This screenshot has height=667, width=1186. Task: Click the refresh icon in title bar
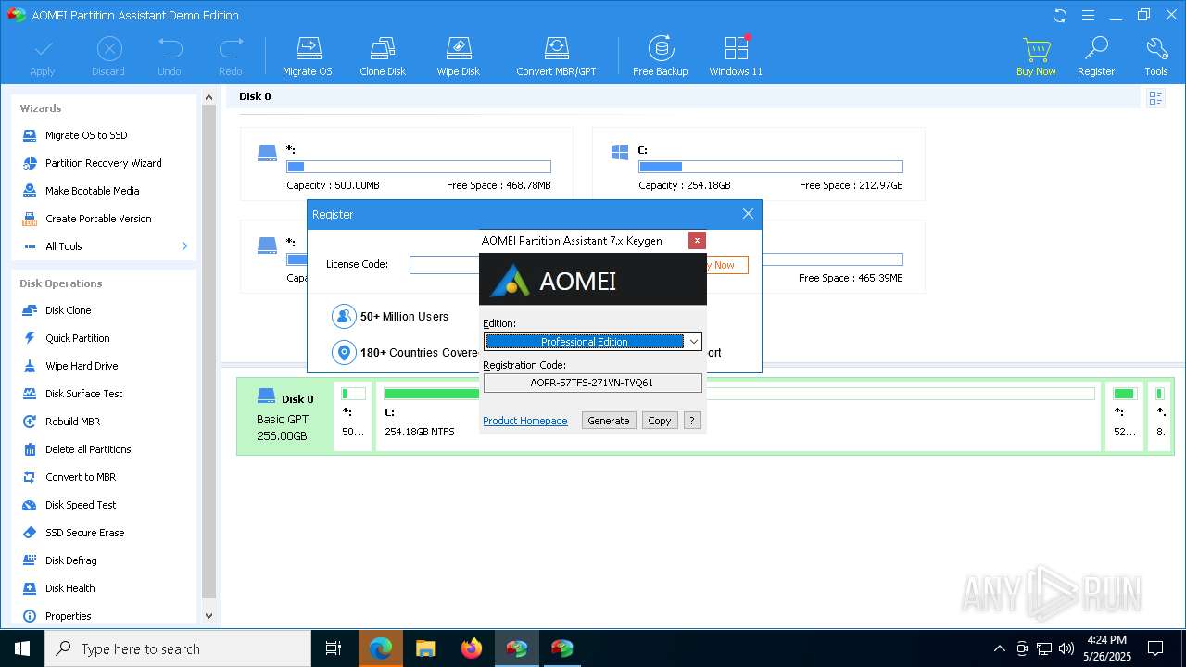click(x=1060, y=15)
